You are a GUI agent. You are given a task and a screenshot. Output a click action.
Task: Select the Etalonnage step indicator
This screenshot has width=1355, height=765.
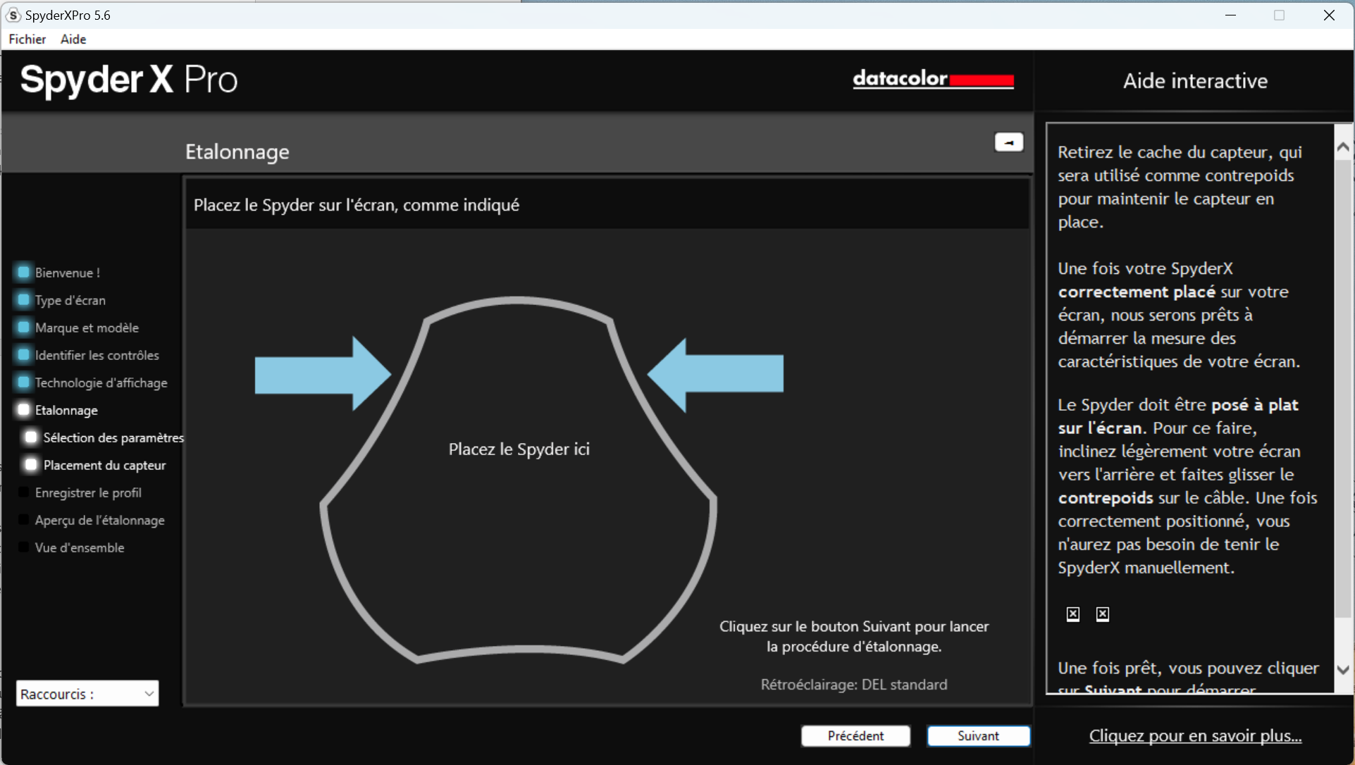coord(23,409)
